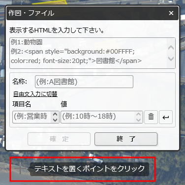Screen dimensions: 185x185
Task: Delete the row with trash icon
Action: tap(151, 117)
